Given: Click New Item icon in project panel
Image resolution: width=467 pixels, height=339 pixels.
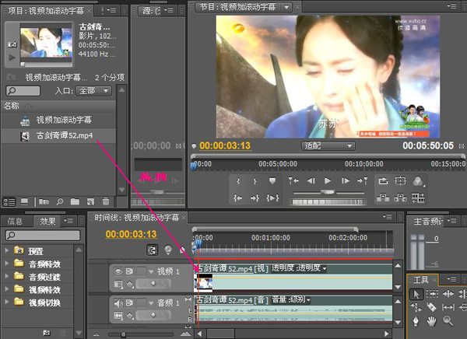Looking at the screenshot, I should coord(90,202).
